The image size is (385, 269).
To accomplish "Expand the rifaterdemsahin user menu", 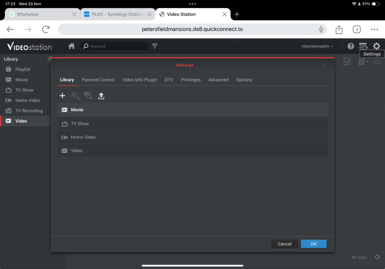I will pos(317,46).
